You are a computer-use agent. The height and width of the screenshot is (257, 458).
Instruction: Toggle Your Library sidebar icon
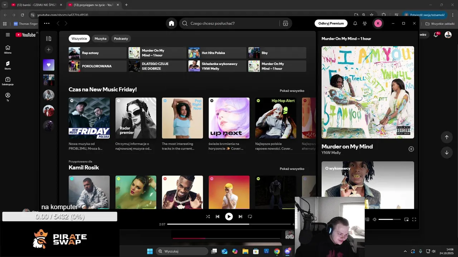coord(49,39)
